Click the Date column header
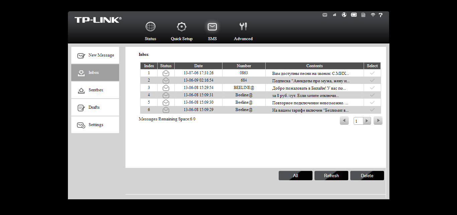 click(x=198, y=66)
